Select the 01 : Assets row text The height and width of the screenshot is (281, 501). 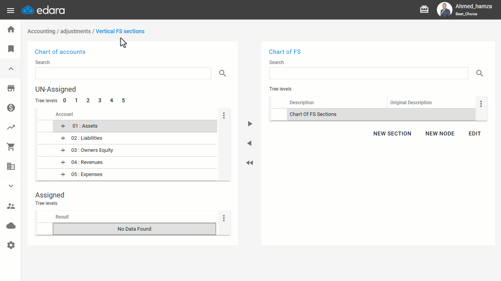pyautogui.click(x=85, y=126)
